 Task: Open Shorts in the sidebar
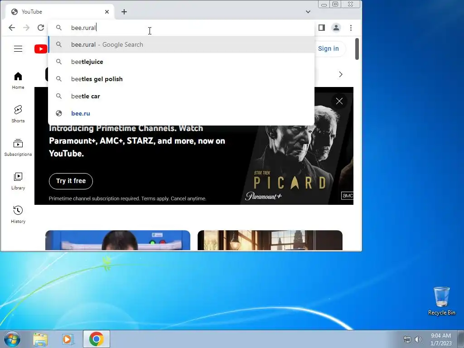tap(18, 114)
